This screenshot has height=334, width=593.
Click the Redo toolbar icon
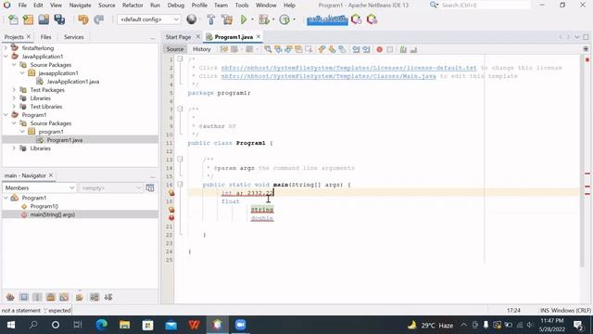[x=99, y=19]
